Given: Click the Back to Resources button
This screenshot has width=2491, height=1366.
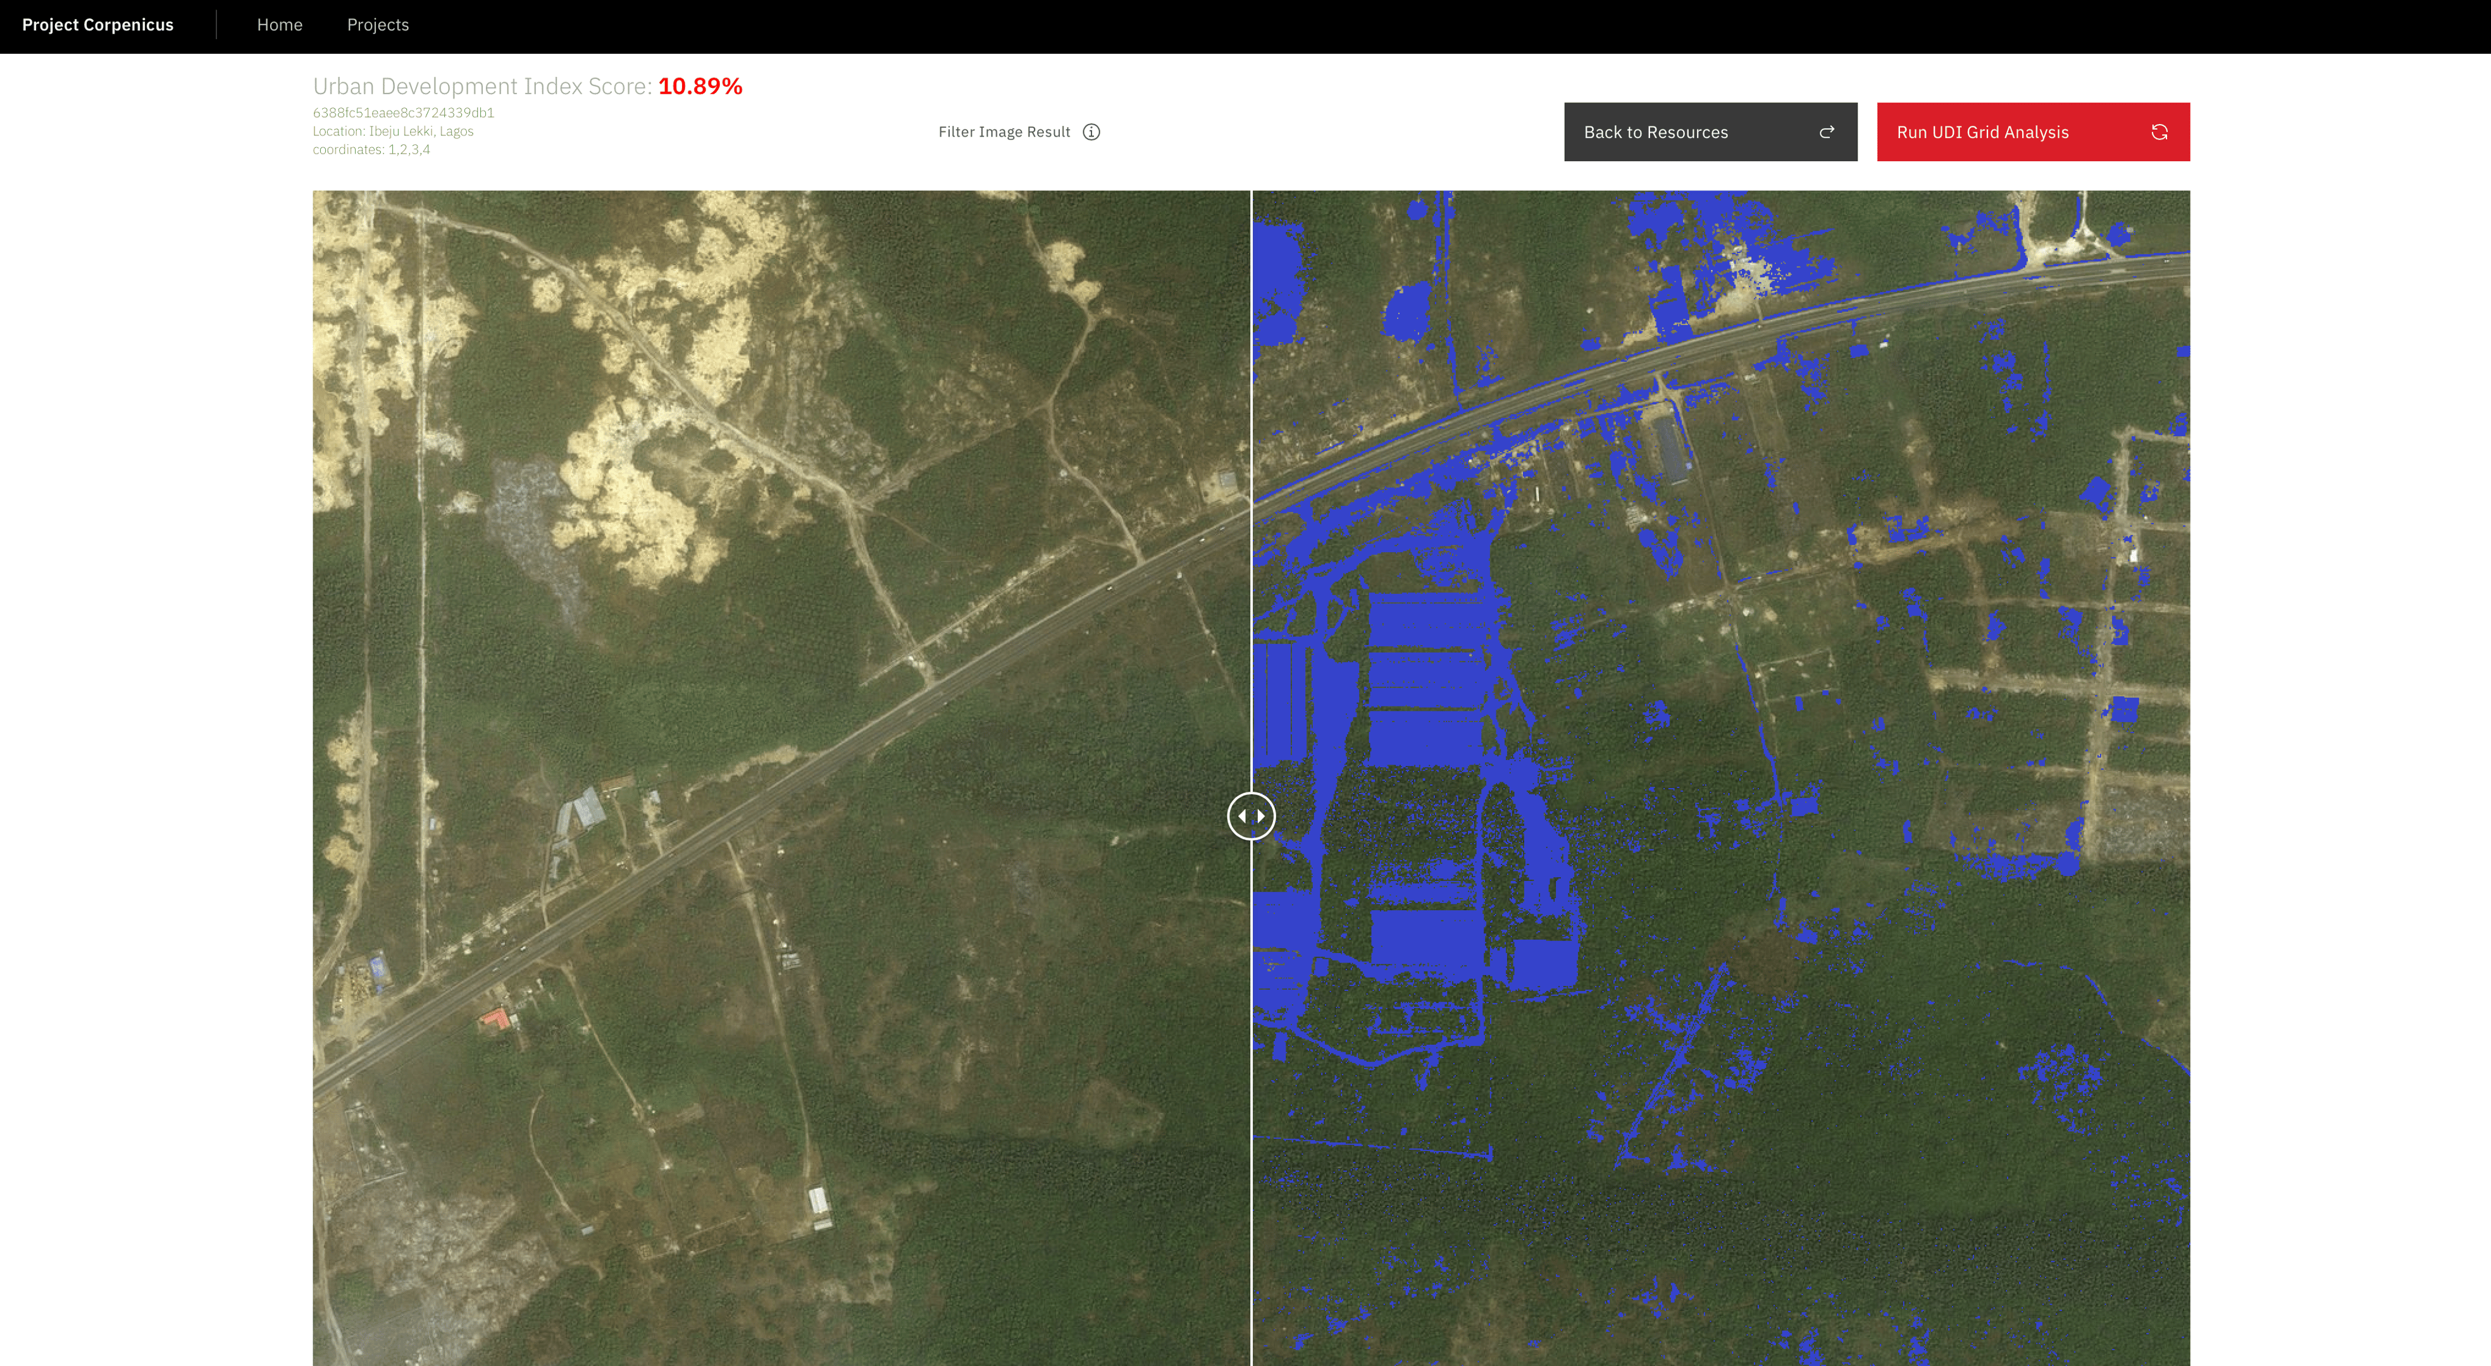Looking at the screenshot, I should [1710, 132].
